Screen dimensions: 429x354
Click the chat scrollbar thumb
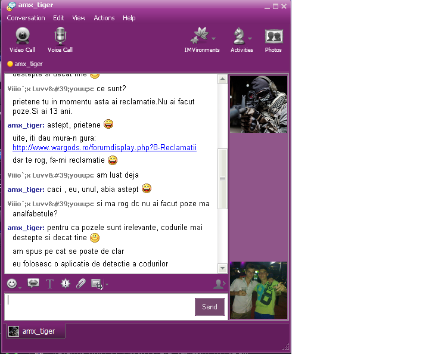point(223,179)
